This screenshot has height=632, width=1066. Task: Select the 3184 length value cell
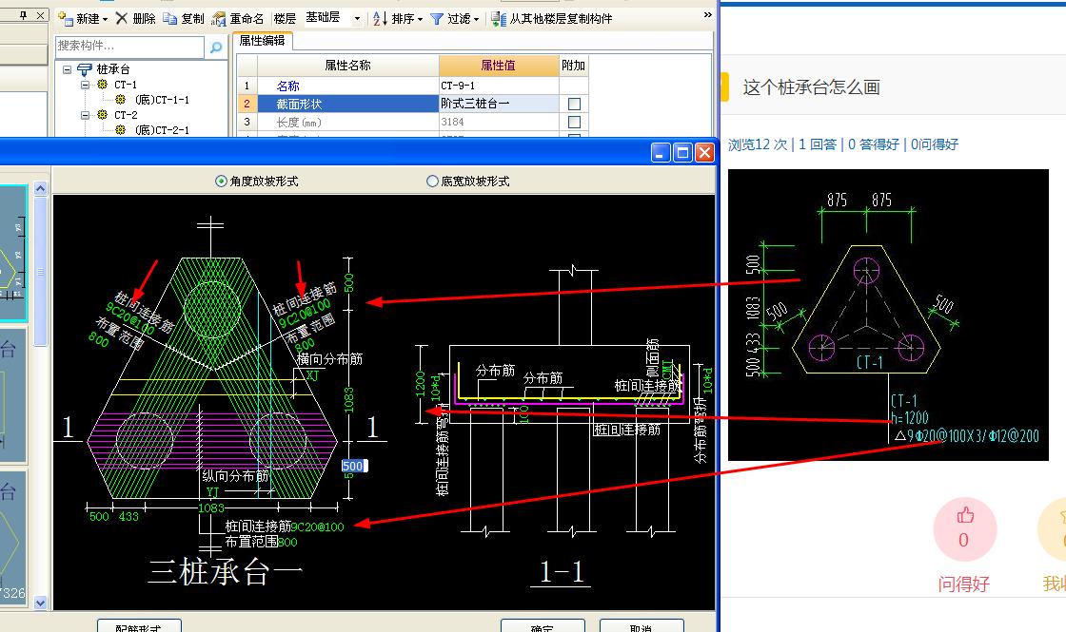[x=499, y=123]
